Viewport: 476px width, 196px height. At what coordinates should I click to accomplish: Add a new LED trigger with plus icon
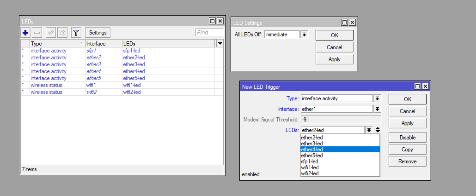(25, 32)
